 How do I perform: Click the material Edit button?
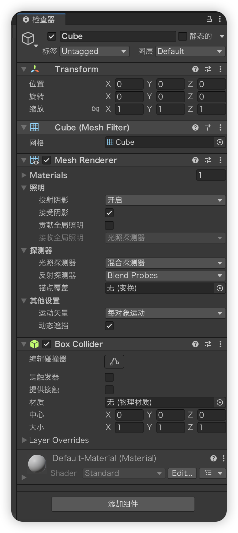point(182,473)
